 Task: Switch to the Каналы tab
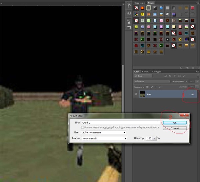point(146,72)
